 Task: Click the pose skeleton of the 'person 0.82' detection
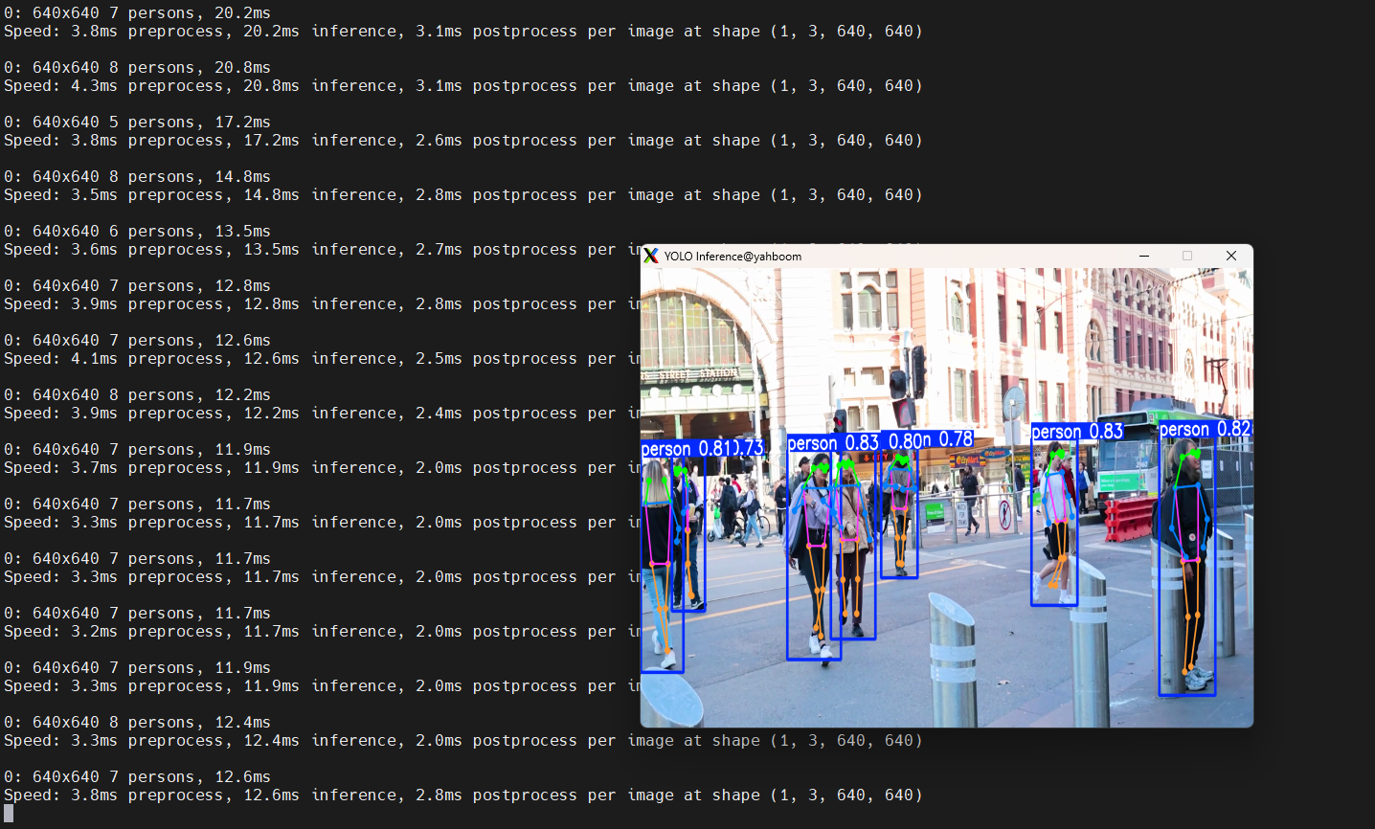pyautogui.click(x=1189, y=560)
